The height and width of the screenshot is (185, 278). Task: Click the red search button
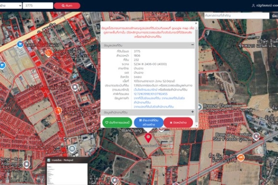[x=67, y=5]
